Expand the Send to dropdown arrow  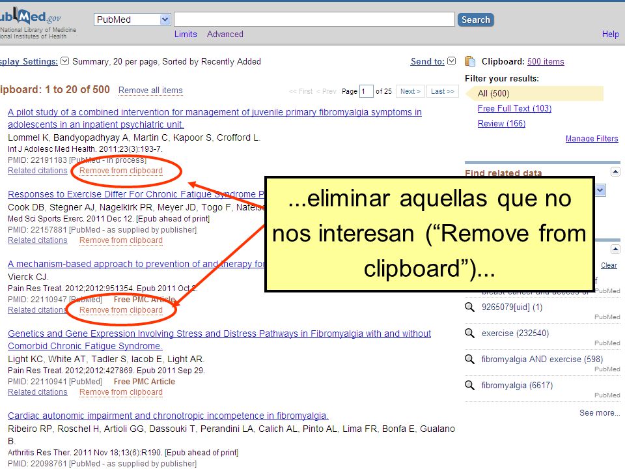click(451, 61)
